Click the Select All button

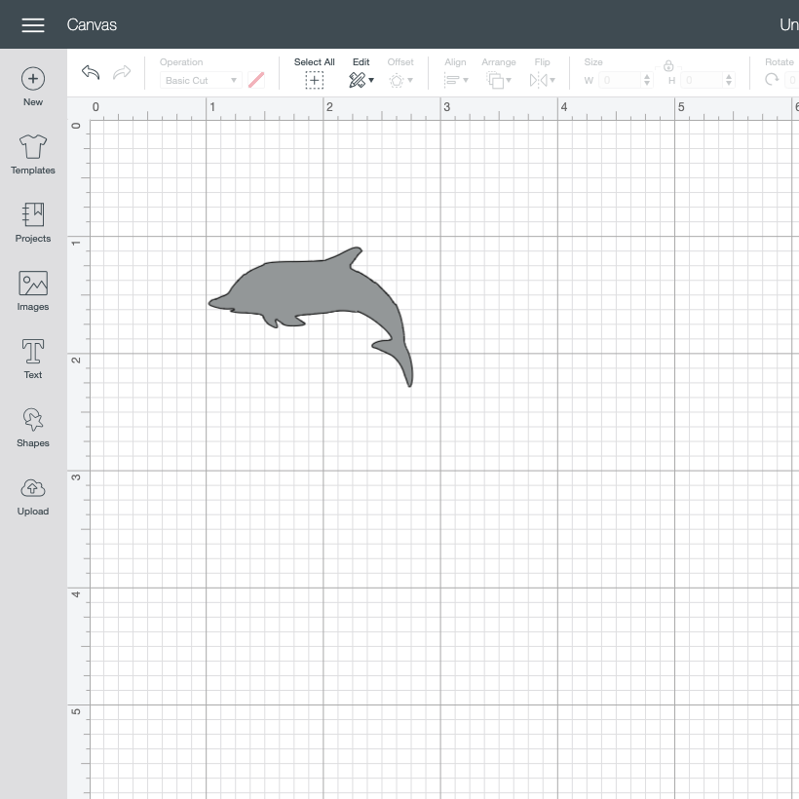point(315,73)
